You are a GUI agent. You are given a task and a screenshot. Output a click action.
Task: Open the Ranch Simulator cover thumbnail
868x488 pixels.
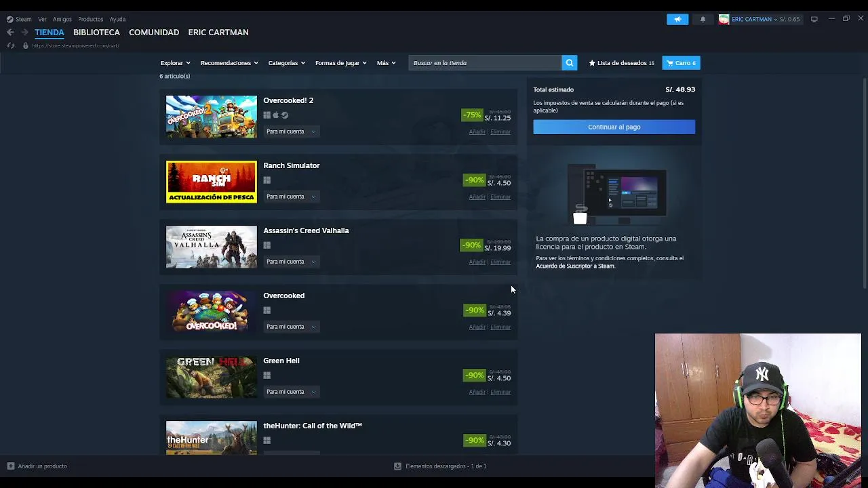(212, 182)
